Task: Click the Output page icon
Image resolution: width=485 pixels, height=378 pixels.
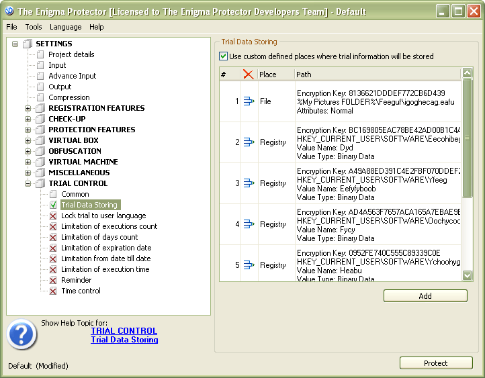Action: (x=40, y=87)
